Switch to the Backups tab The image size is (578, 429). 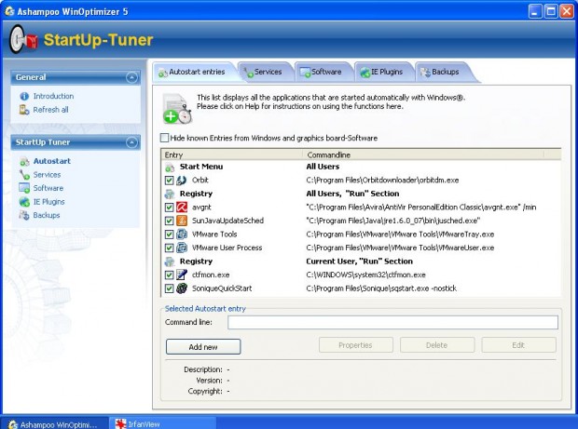(445, 72)
